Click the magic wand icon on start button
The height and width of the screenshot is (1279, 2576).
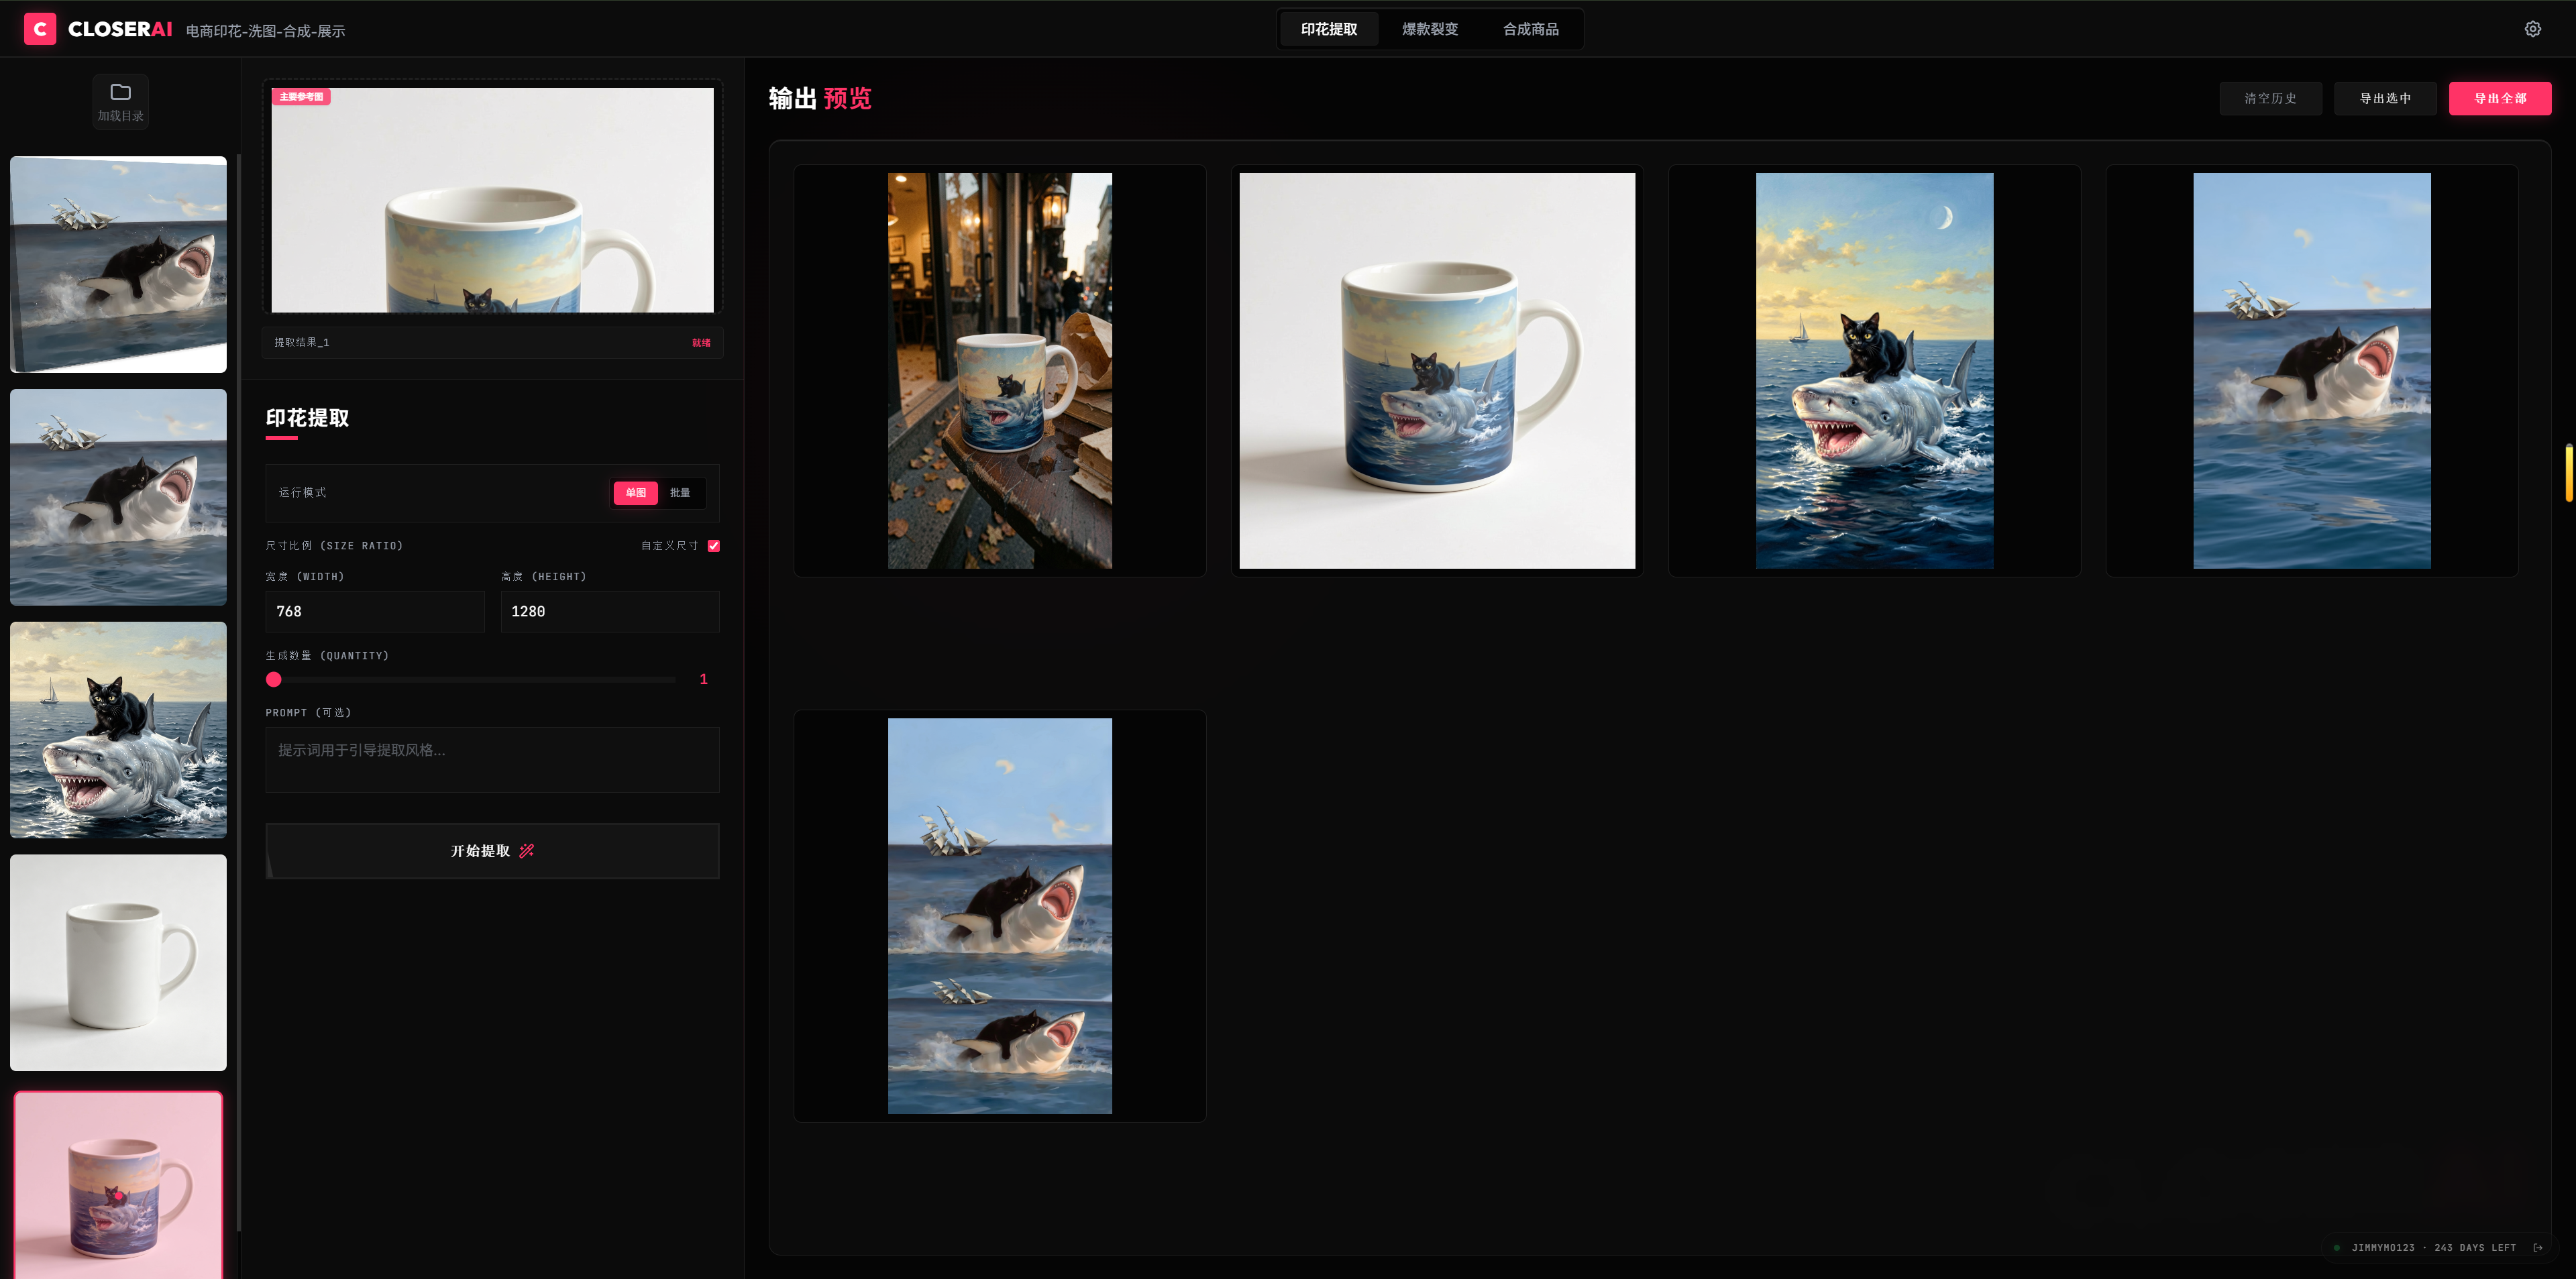tap(527, 851)
